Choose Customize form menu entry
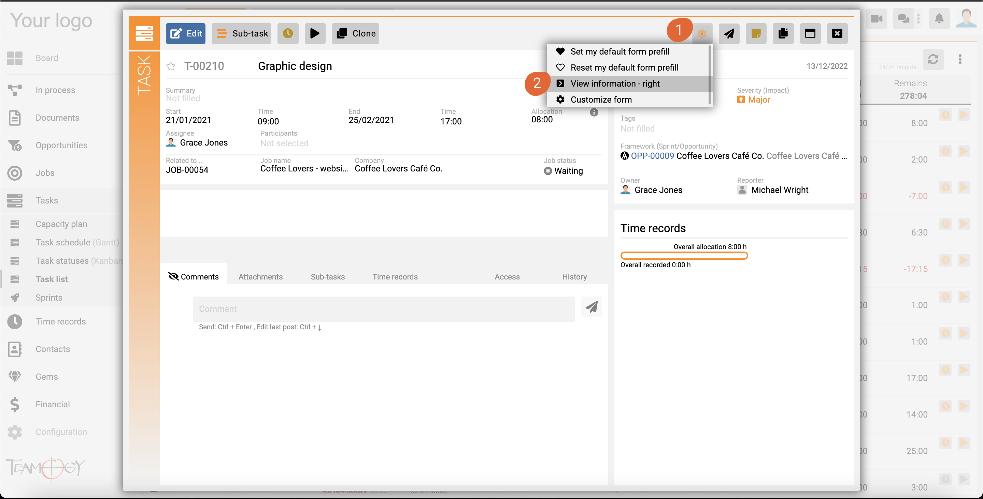 point(628,100)
